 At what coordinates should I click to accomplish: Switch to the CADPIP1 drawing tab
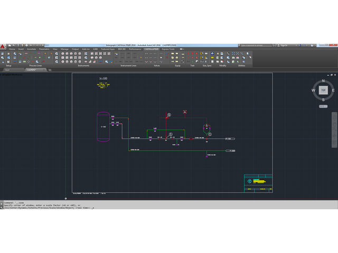pyautogui.click(x=31, y=70)
